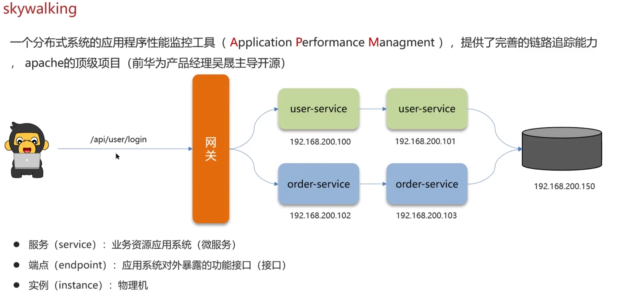Image resolution: width=628 pixels, height=300 pixels.
Task: Click the 服务 (service) bullet line
Action: (x=132, y=244)
